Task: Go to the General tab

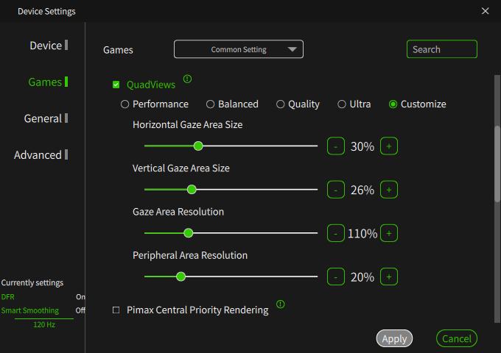Action: pos(43,118)
